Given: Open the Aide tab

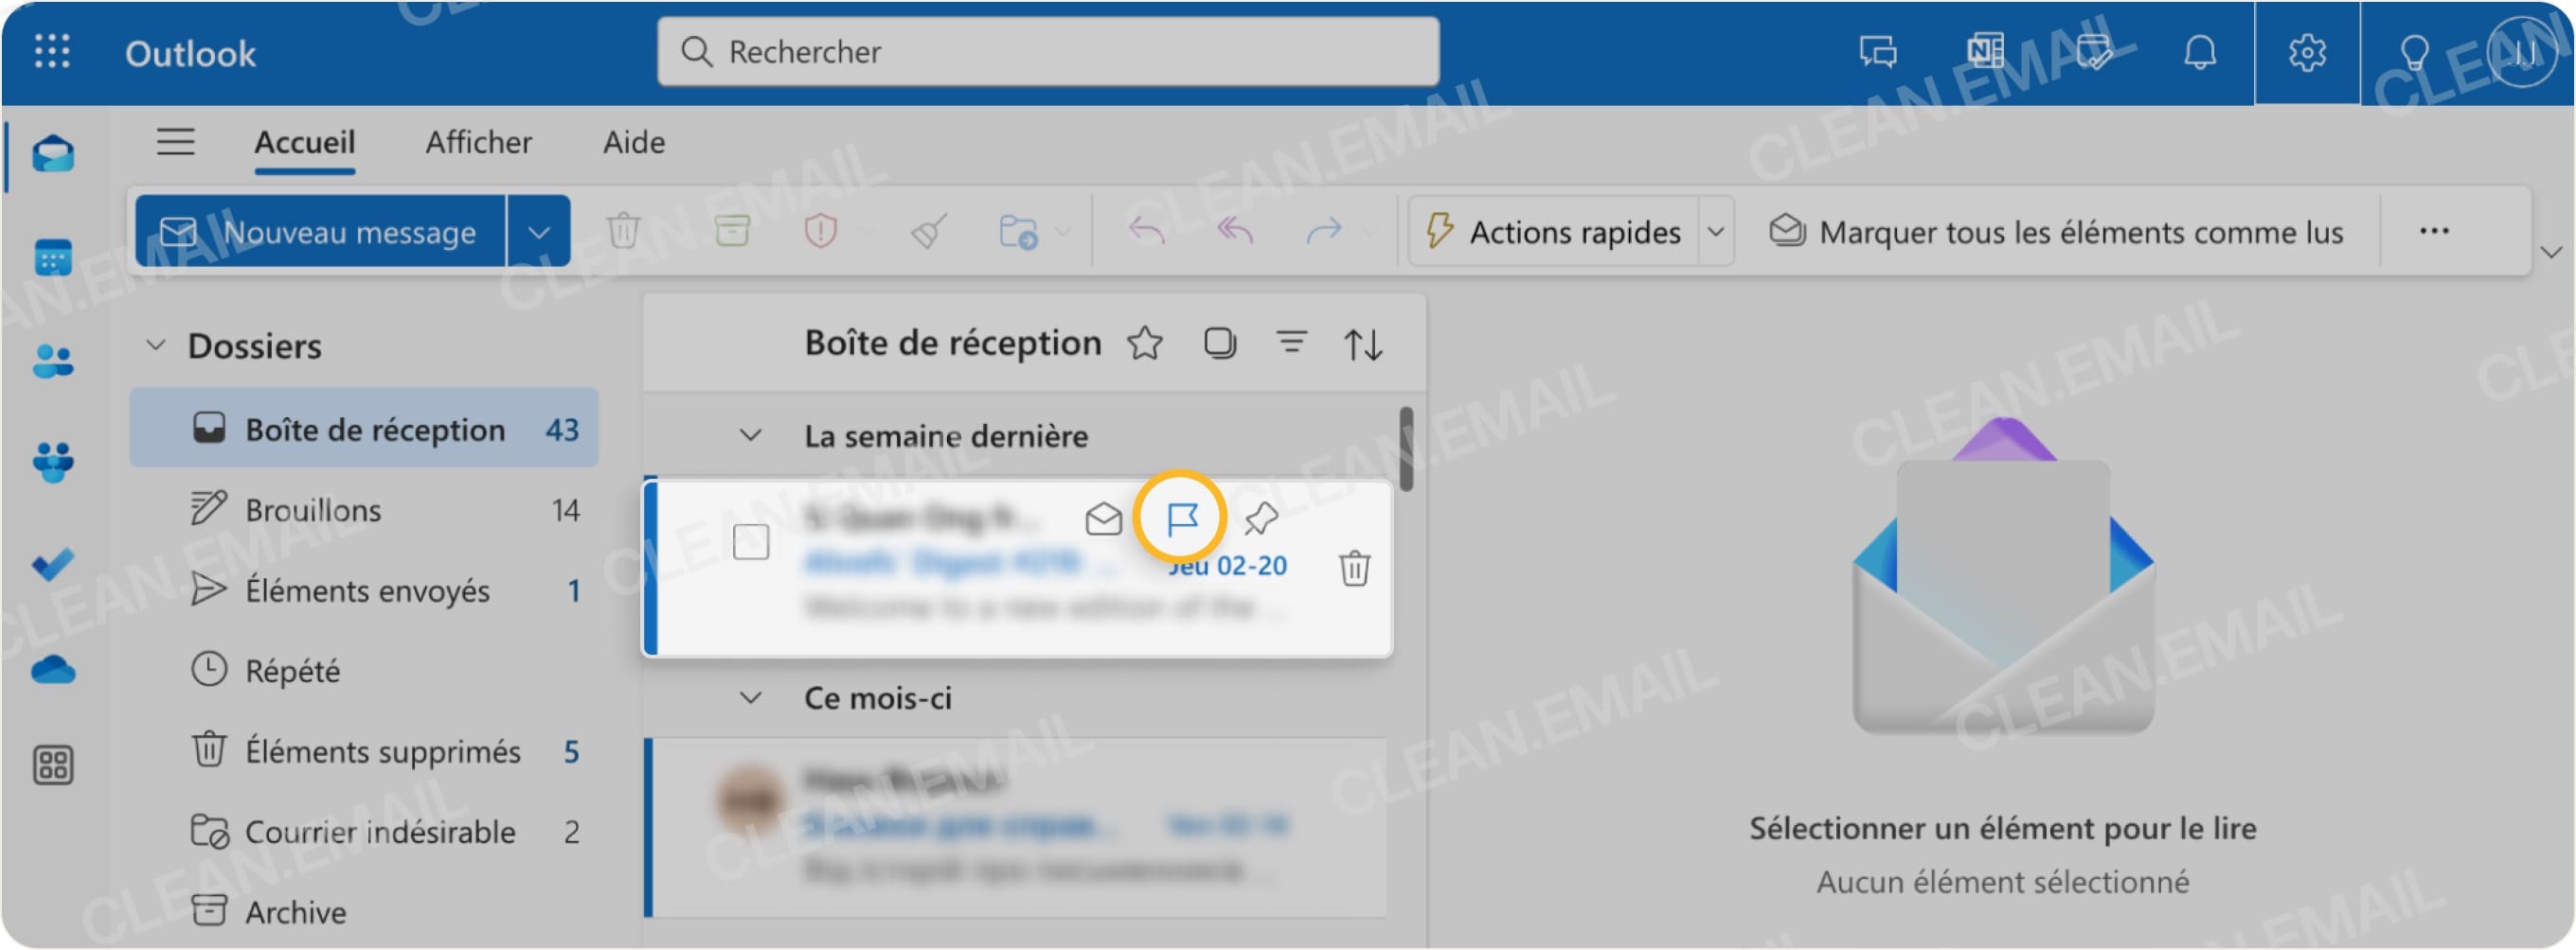Looking at the screenshot, I should 633,142.
